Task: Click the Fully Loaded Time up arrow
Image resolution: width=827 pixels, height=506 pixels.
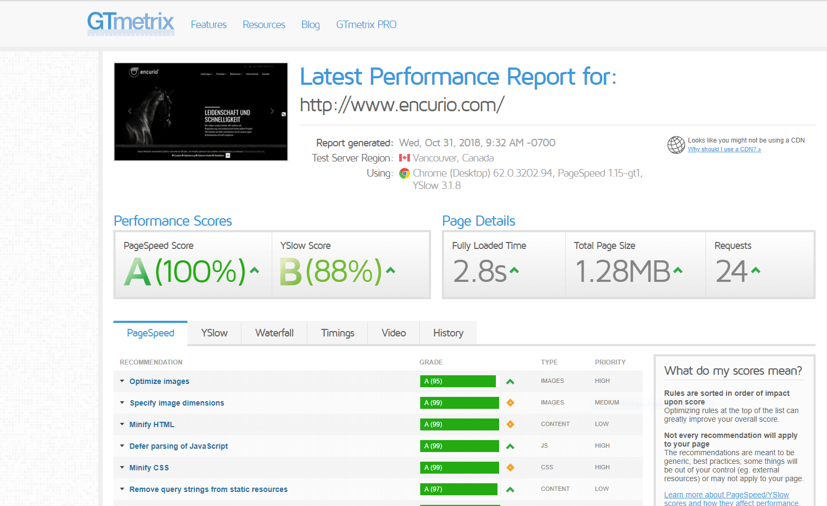Action: (514, 270)
